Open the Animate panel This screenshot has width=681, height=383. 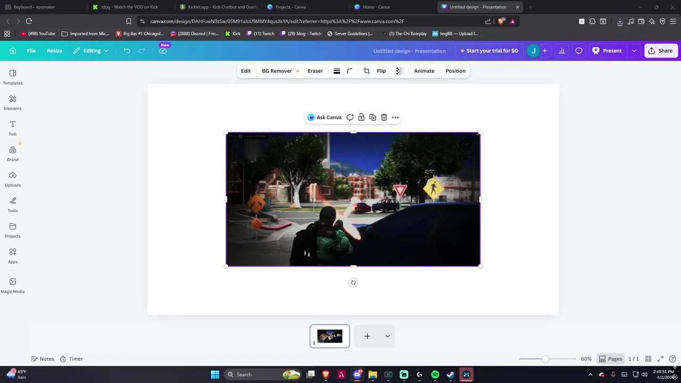pyautogui.click(x=424, y=71)
